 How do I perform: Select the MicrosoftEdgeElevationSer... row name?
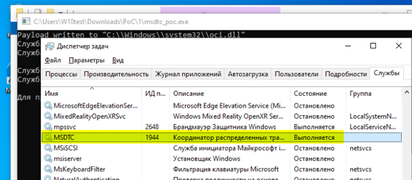[96, 106]
